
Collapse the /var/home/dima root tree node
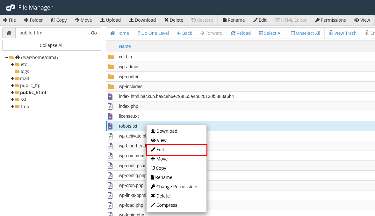click(x=7, y=57)
